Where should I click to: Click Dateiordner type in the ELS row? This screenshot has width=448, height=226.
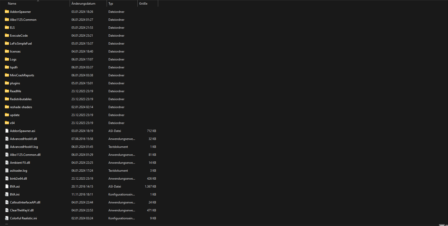tap(116, 28)
